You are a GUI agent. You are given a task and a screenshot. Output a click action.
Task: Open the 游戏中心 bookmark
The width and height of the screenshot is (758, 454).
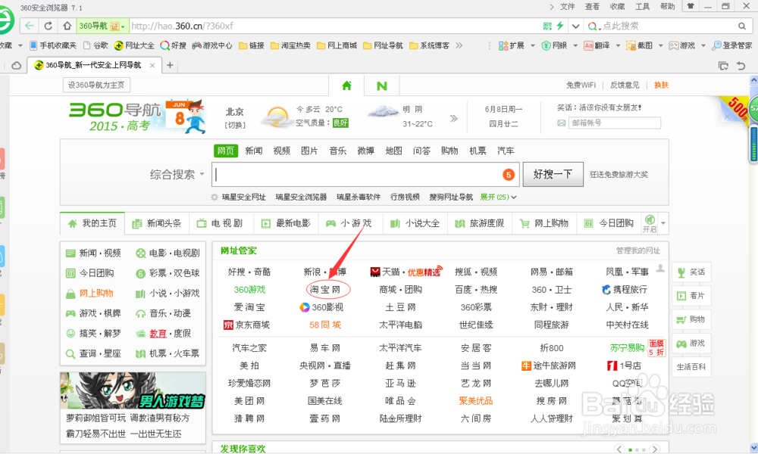coord(212,45)
